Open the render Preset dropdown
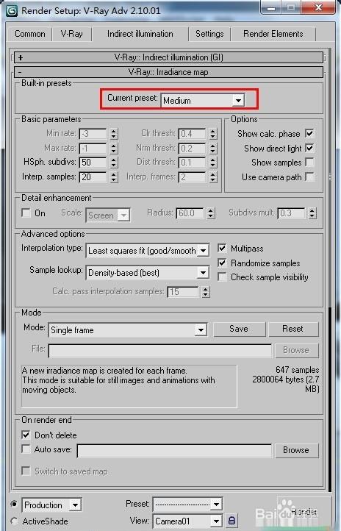 (187, 505)
